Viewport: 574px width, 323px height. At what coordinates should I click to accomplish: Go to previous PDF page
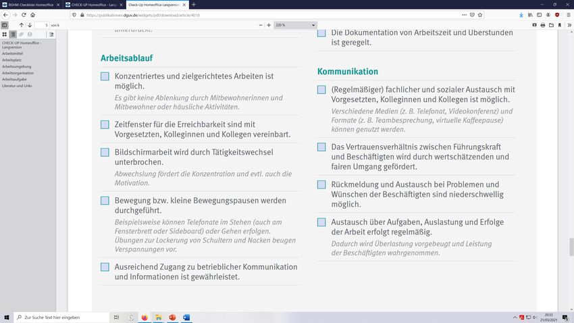22,25
